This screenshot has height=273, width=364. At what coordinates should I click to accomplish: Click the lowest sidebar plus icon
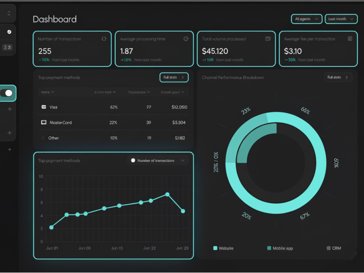9,149
